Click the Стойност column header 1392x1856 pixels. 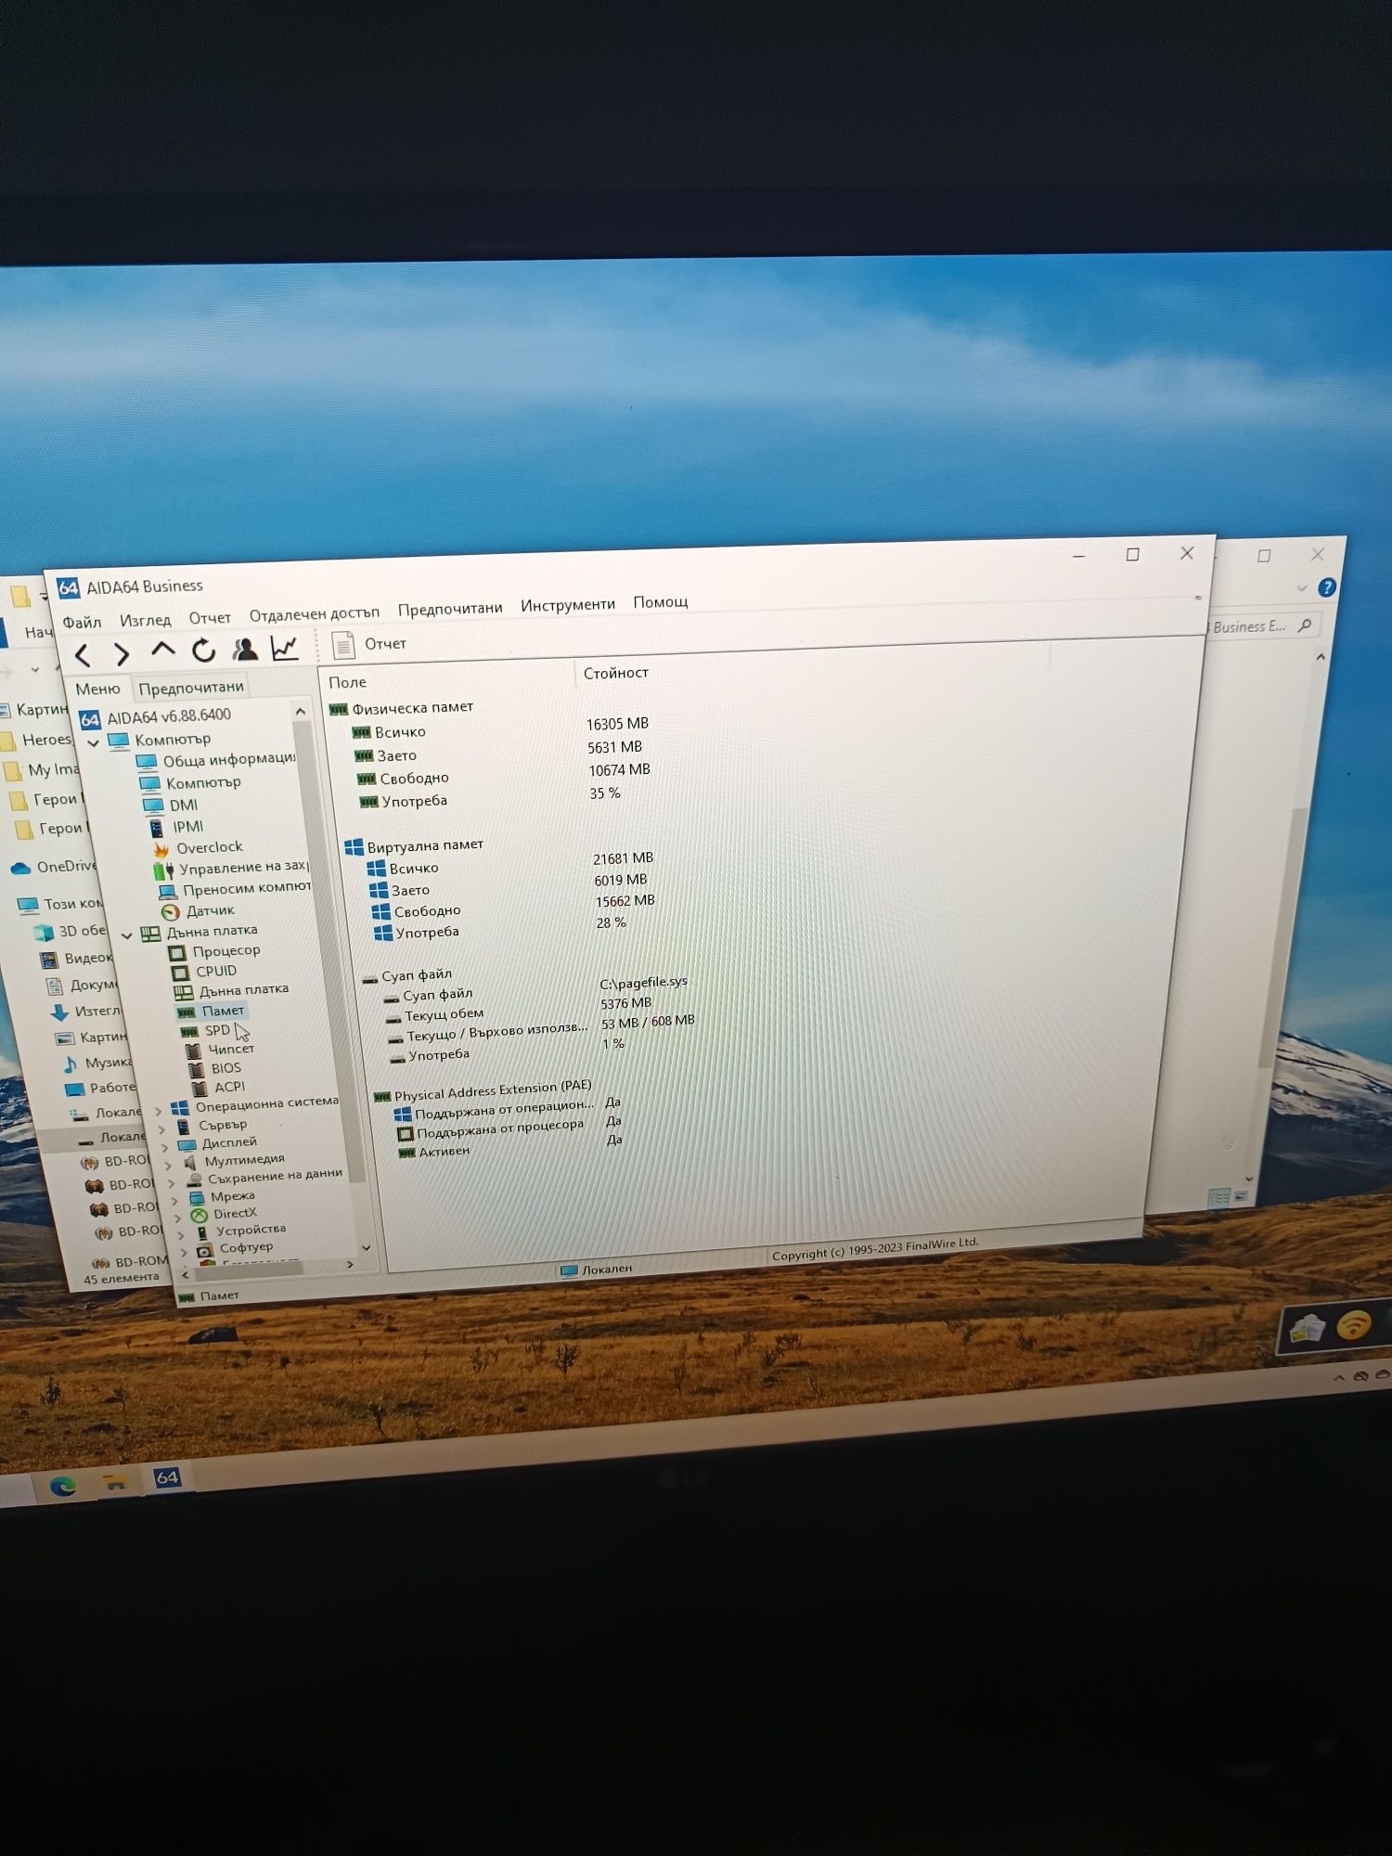[x=615, y=673]
